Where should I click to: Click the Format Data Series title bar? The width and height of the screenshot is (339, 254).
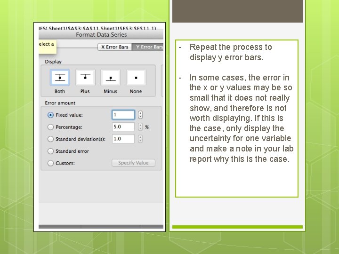pyautogui.click(x=101, y=34)
